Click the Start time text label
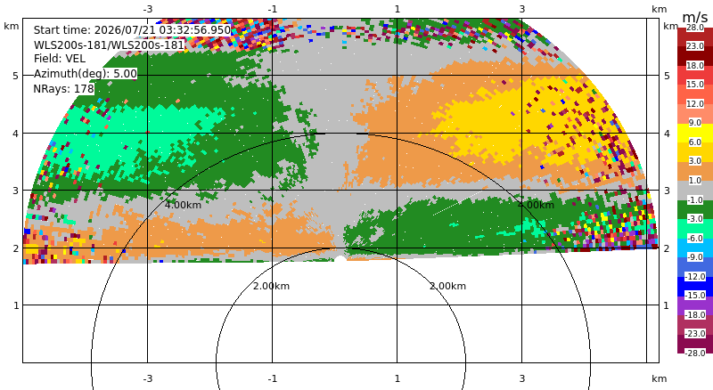713x390 pixels. coord(132,30)
